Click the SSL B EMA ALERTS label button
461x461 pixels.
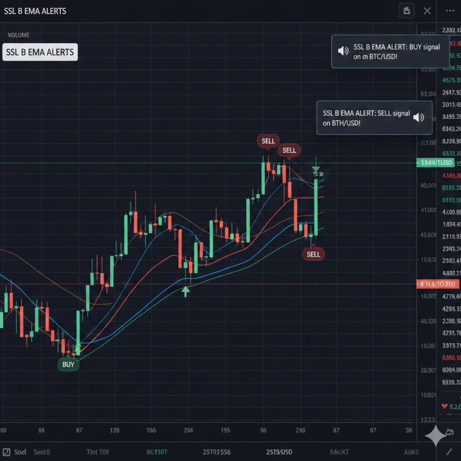(x=40, y=52)
